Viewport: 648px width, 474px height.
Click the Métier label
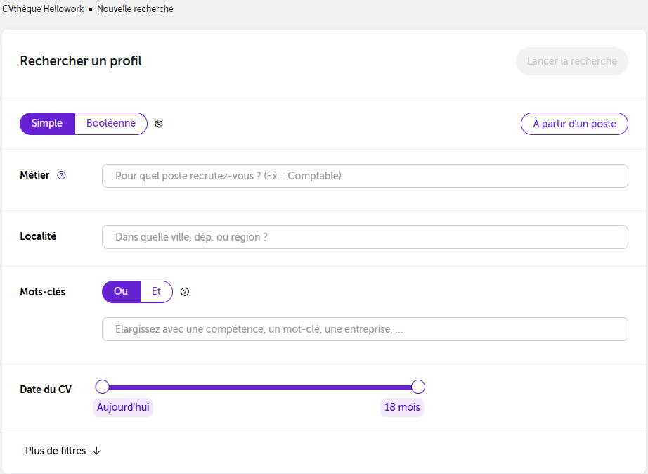[34, 175]
